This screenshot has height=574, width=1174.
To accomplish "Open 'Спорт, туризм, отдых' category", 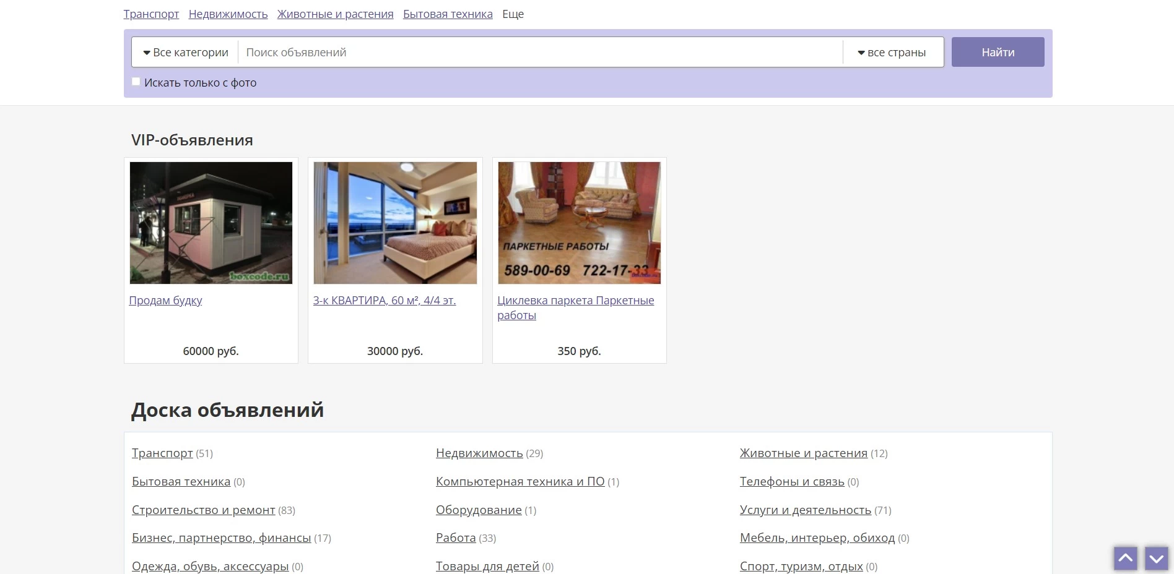I will [x=801, y=567].
